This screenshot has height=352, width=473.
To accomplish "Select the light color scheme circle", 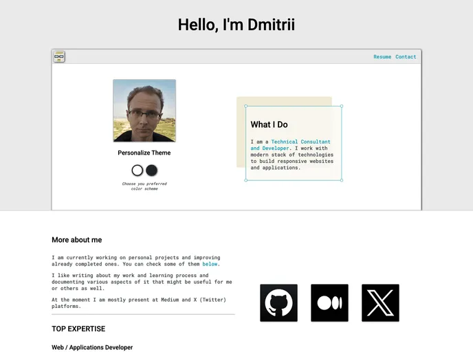I will tap(137, 170).
